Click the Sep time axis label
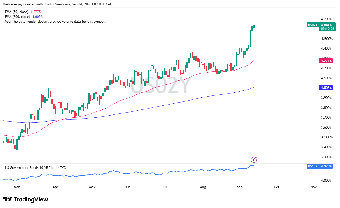This screenshot has width=340, height=208. (240, 187)
